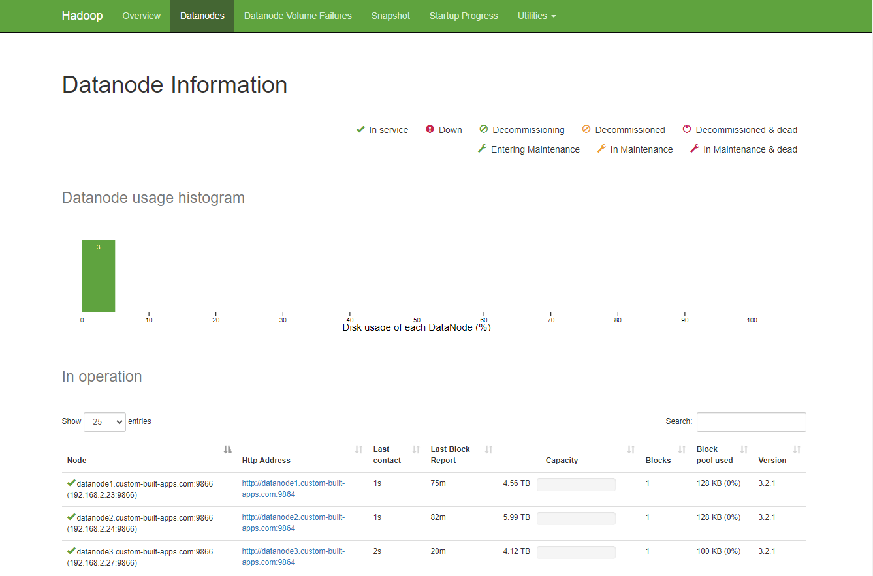Click the In operation heading
The width and height of the screenshot is (873, 576).
point(102,376)
